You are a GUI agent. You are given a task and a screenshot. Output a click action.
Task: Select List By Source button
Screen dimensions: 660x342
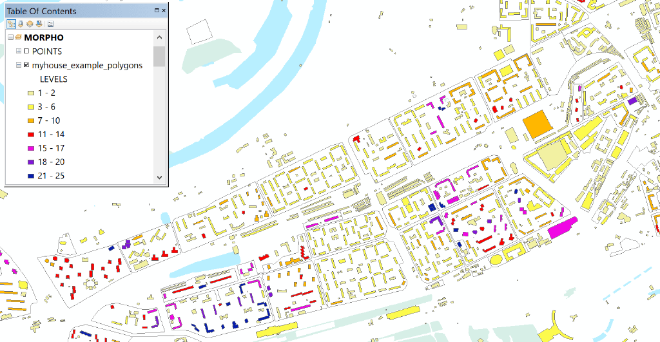click(21, 24)
